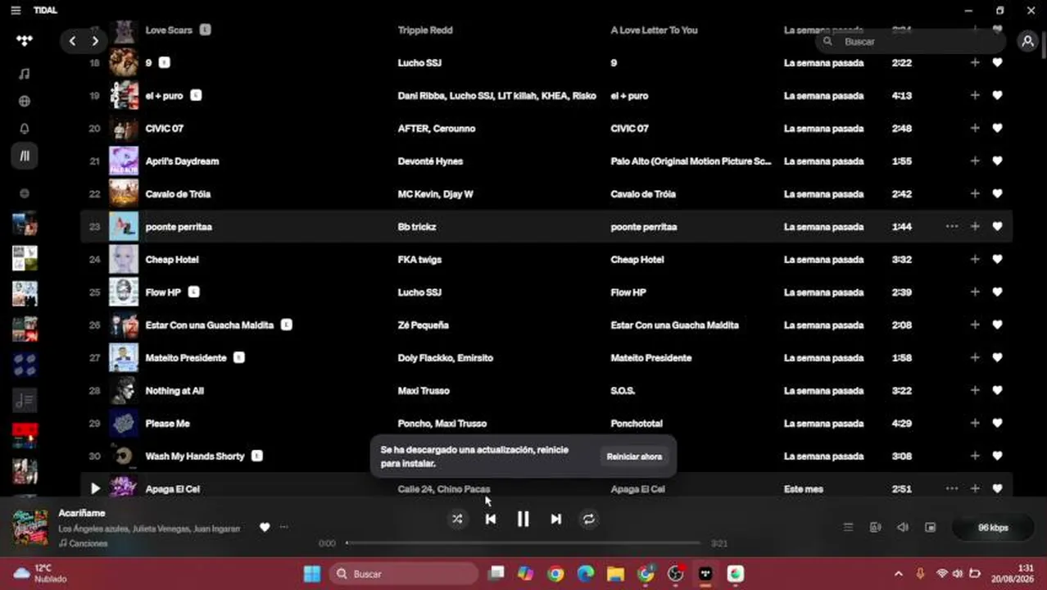Add 'el + puro' with plus icon
Screen dimensions: 1047x590
pyautogui.click(x=975, y=95)
